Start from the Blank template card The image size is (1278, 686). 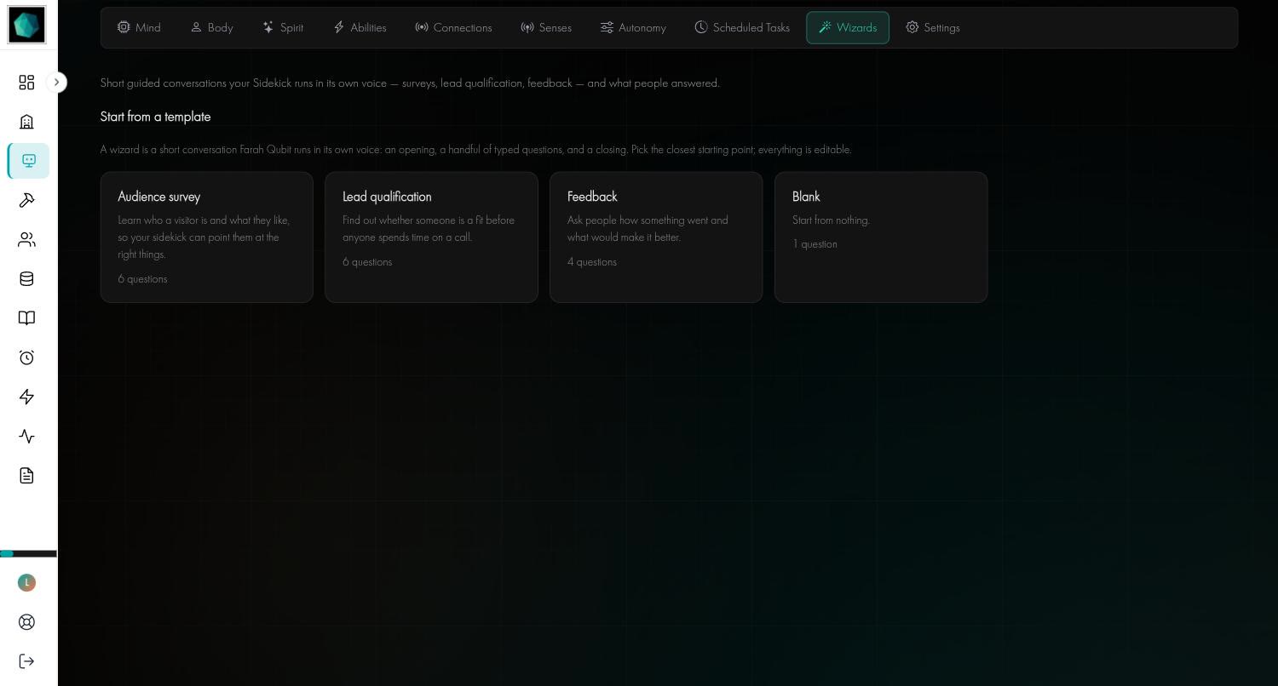pyautogui.click(x=881, y=237)
